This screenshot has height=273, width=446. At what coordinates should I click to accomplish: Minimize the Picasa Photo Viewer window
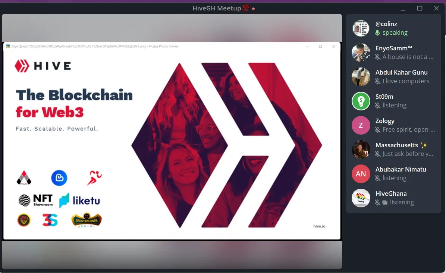point(308,46)
